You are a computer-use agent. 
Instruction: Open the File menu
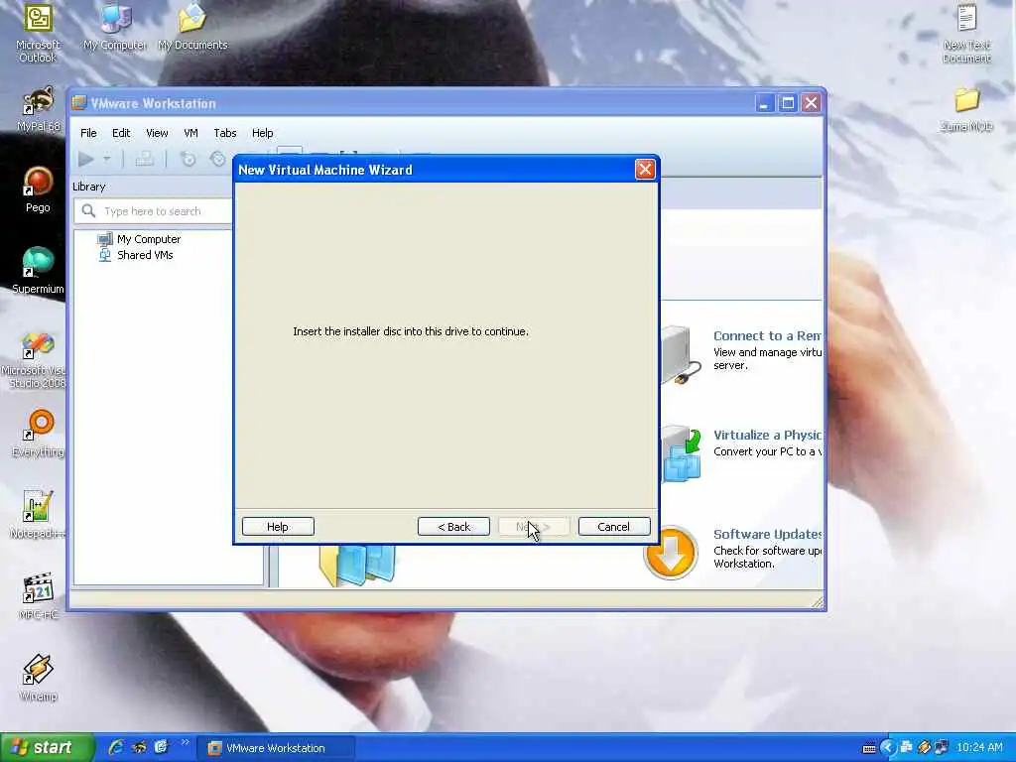88,133
